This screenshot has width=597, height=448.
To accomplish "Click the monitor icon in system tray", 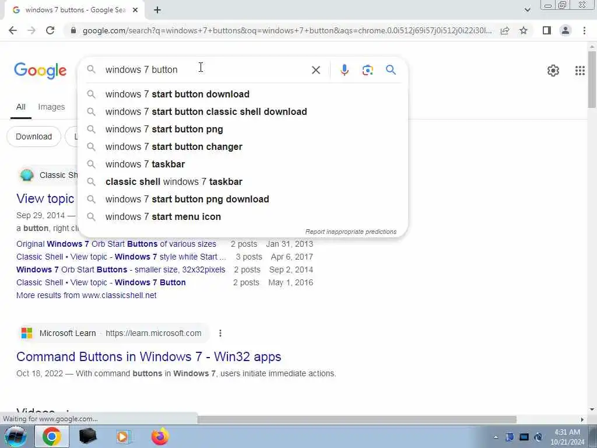I will (x=524, y=437).
